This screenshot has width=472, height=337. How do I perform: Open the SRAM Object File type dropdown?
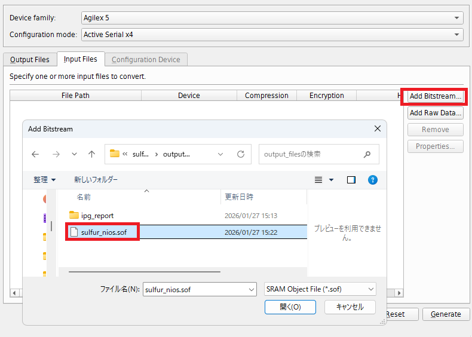[320, 289]
